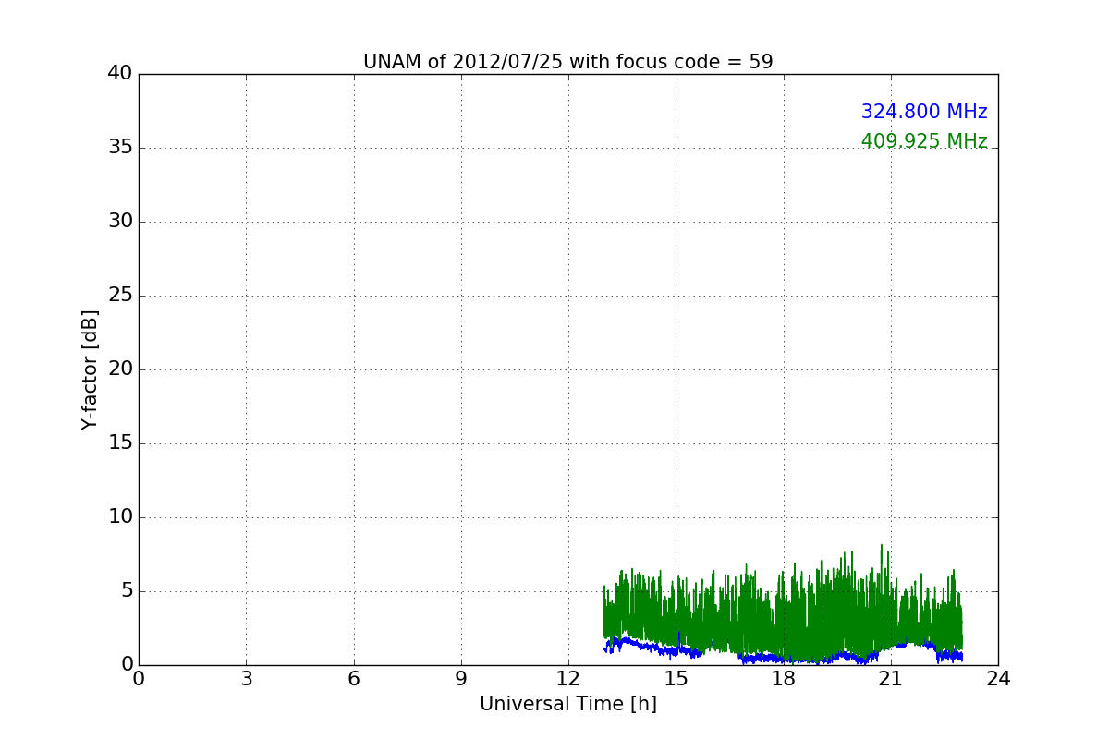Image resolution: width=1109 pixels, height=739 pixels.
Task: Click the x-axis tick label 3
Action: [x=246, y=679]
